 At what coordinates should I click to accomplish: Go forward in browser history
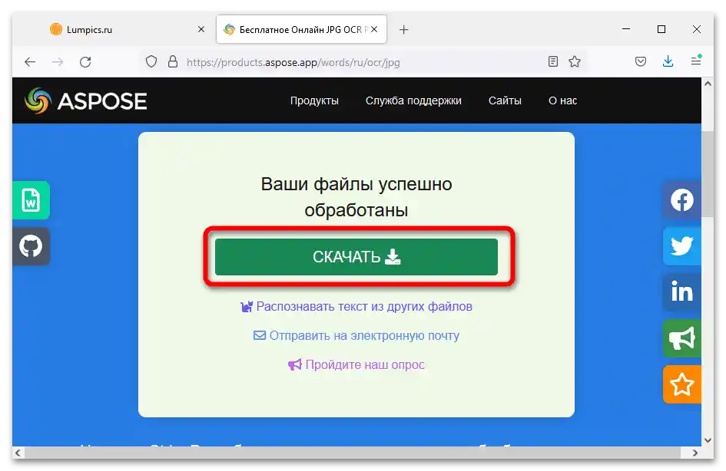coord(58,62)
